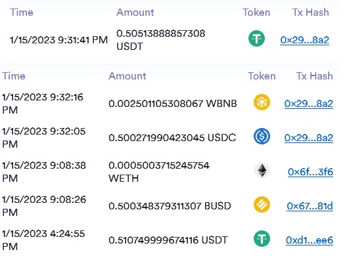
Task: Click the blue USDC token icon
Action: tap(262, 136)
